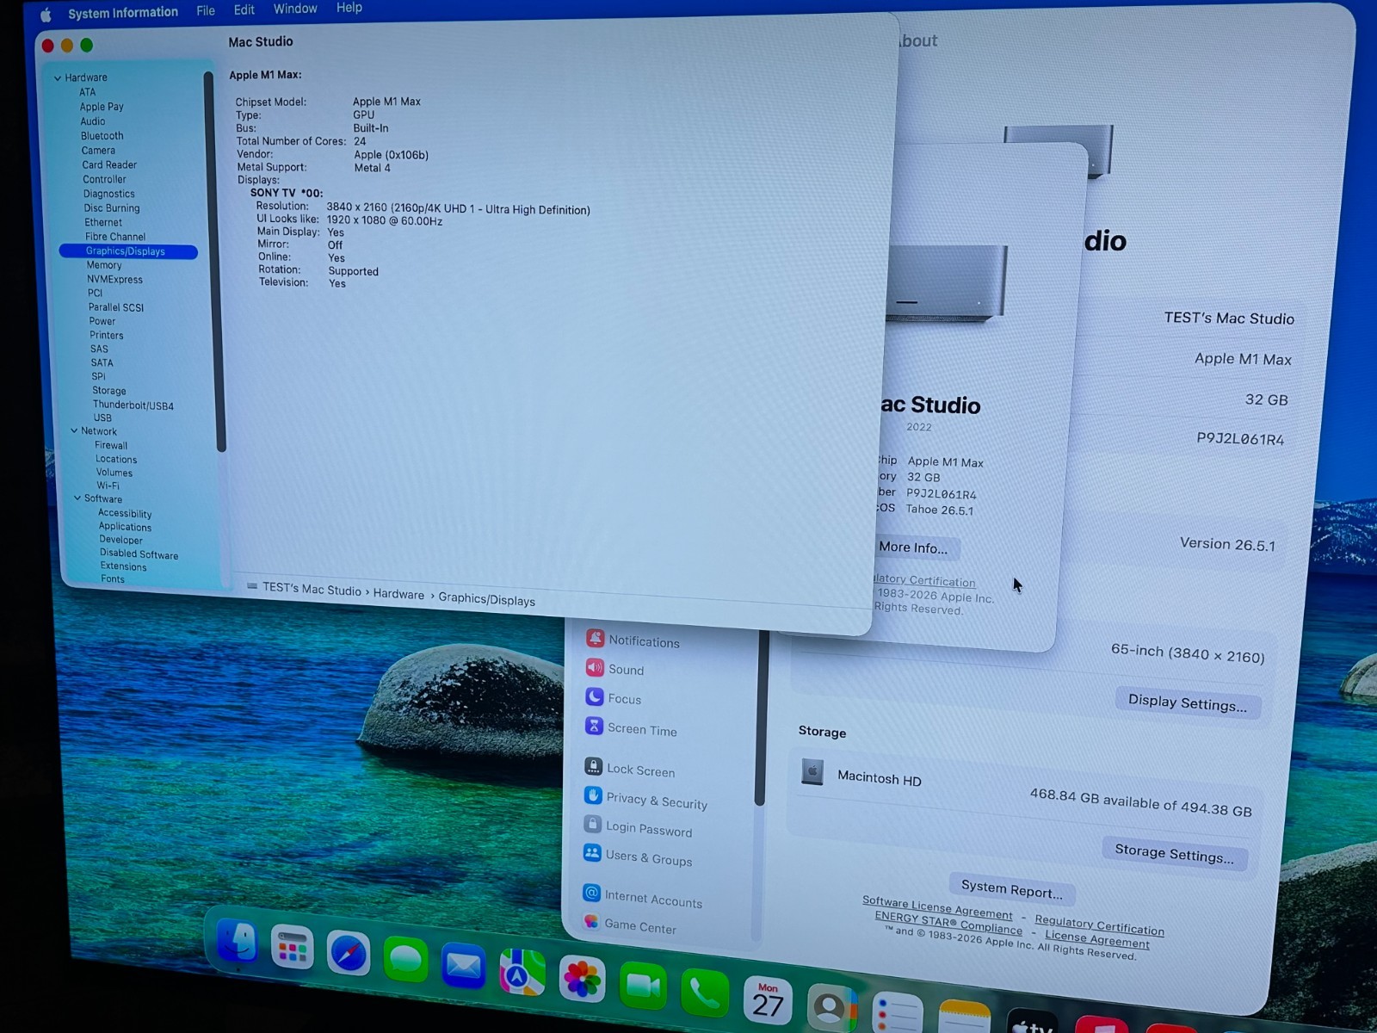Click Notifications icon in Settings sidebar
This screenshot has width=1377, height=1033.
coord(595,638)
